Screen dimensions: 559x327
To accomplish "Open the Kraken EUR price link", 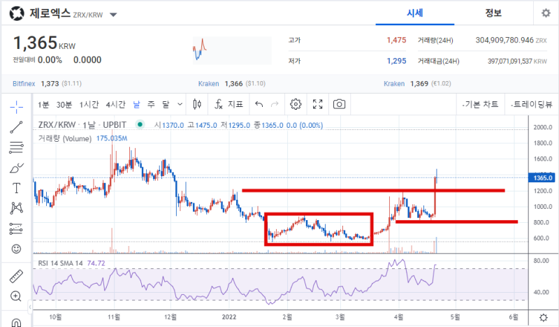I will pyautogui.click(x=394, y=84).
